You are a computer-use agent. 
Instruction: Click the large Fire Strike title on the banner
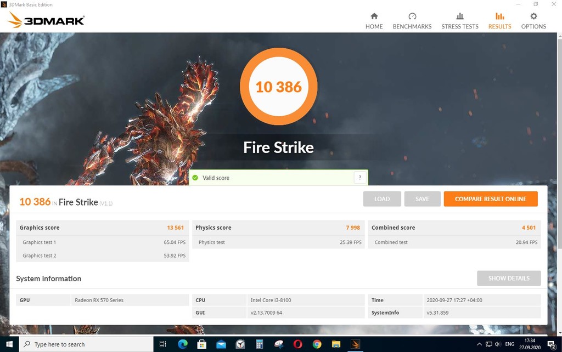pos(278,147)
